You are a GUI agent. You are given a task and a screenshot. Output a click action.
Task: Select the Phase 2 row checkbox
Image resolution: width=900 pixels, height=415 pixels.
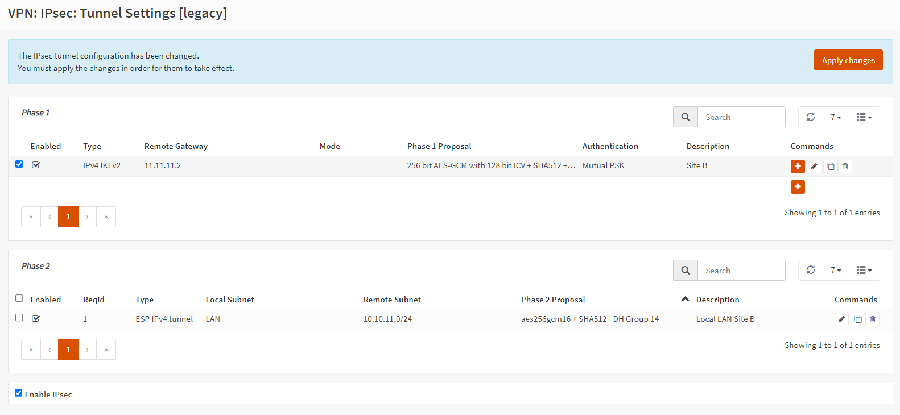coord(19,318)
